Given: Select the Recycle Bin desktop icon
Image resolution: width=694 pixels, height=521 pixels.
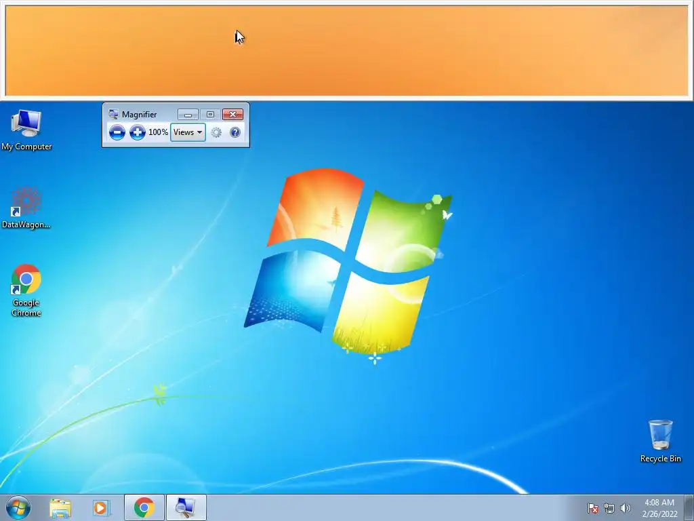Looking at the screenshot, I should 660,441.
